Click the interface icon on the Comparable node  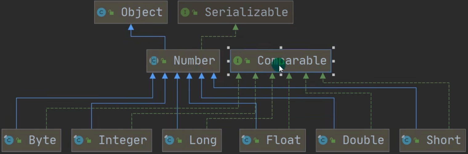(x=238, y=61)
